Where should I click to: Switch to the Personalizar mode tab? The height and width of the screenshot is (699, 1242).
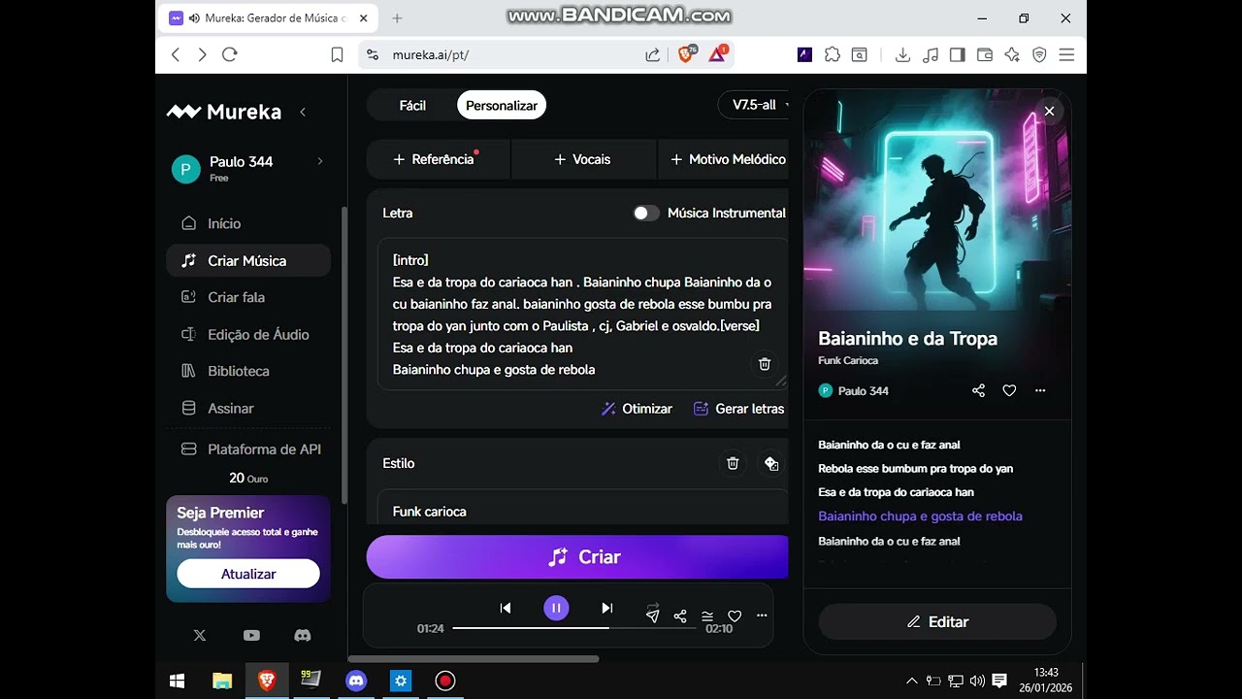[x=502, y=105]
